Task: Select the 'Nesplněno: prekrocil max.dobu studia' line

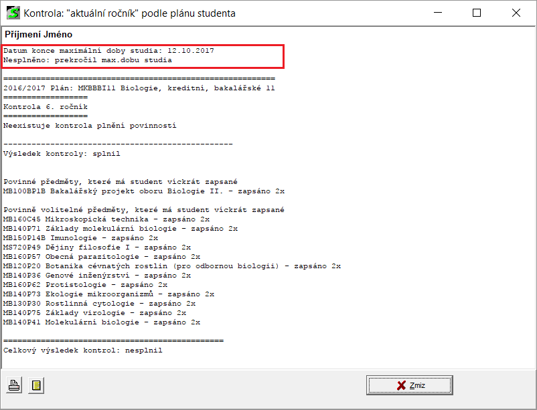Action: (x=87, y=60)
